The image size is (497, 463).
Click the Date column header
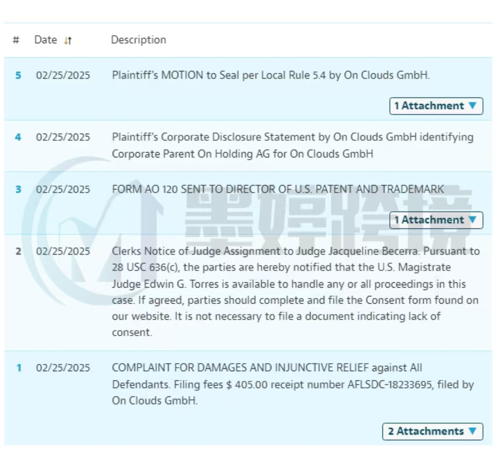(x=46, y=40)
